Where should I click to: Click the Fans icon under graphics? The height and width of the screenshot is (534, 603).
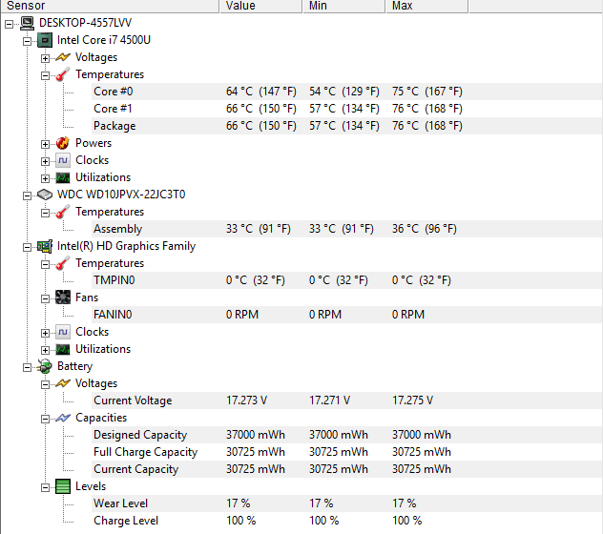[x=63, y=298]
